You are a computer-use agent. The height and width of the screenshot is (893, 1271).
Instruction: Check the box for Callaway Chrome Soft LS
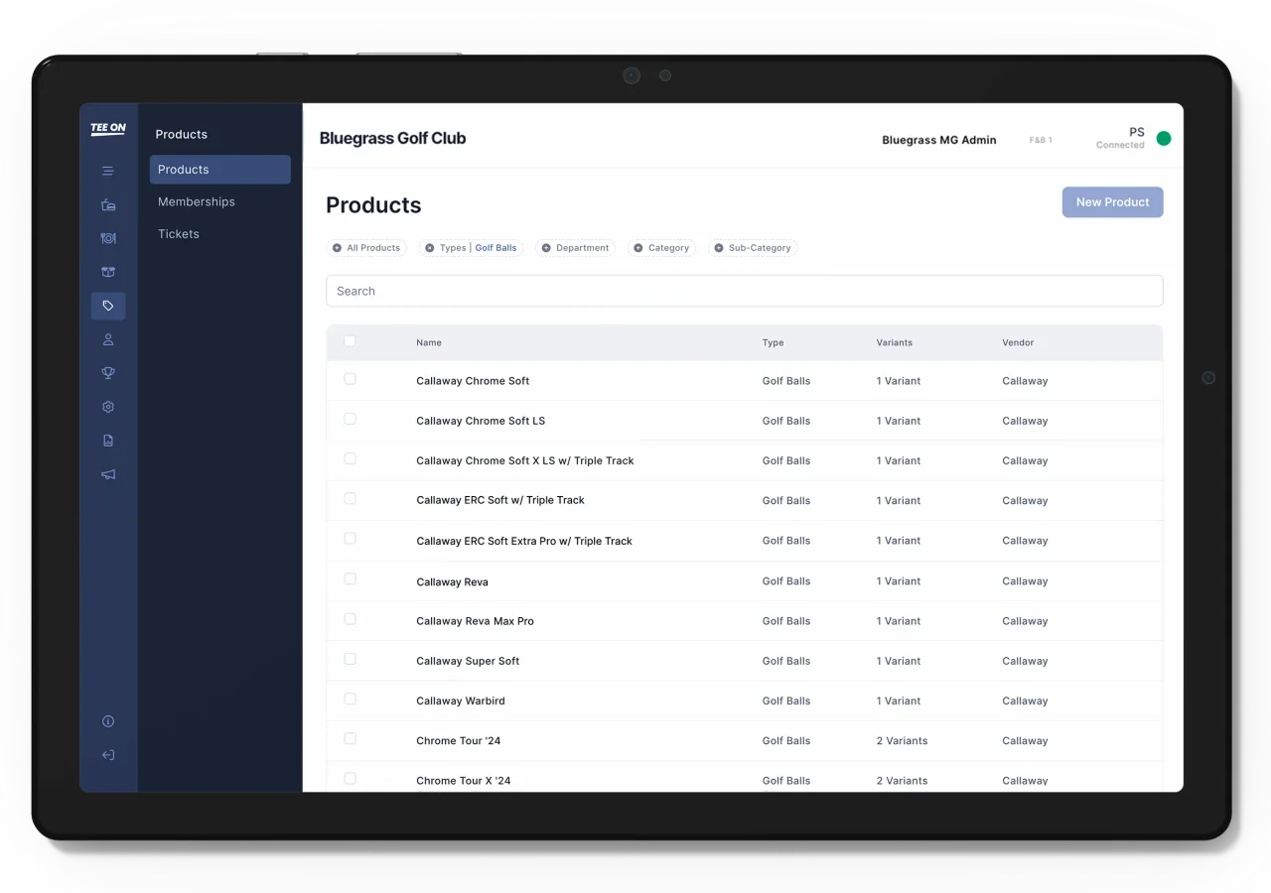click(x=350, y=419)
